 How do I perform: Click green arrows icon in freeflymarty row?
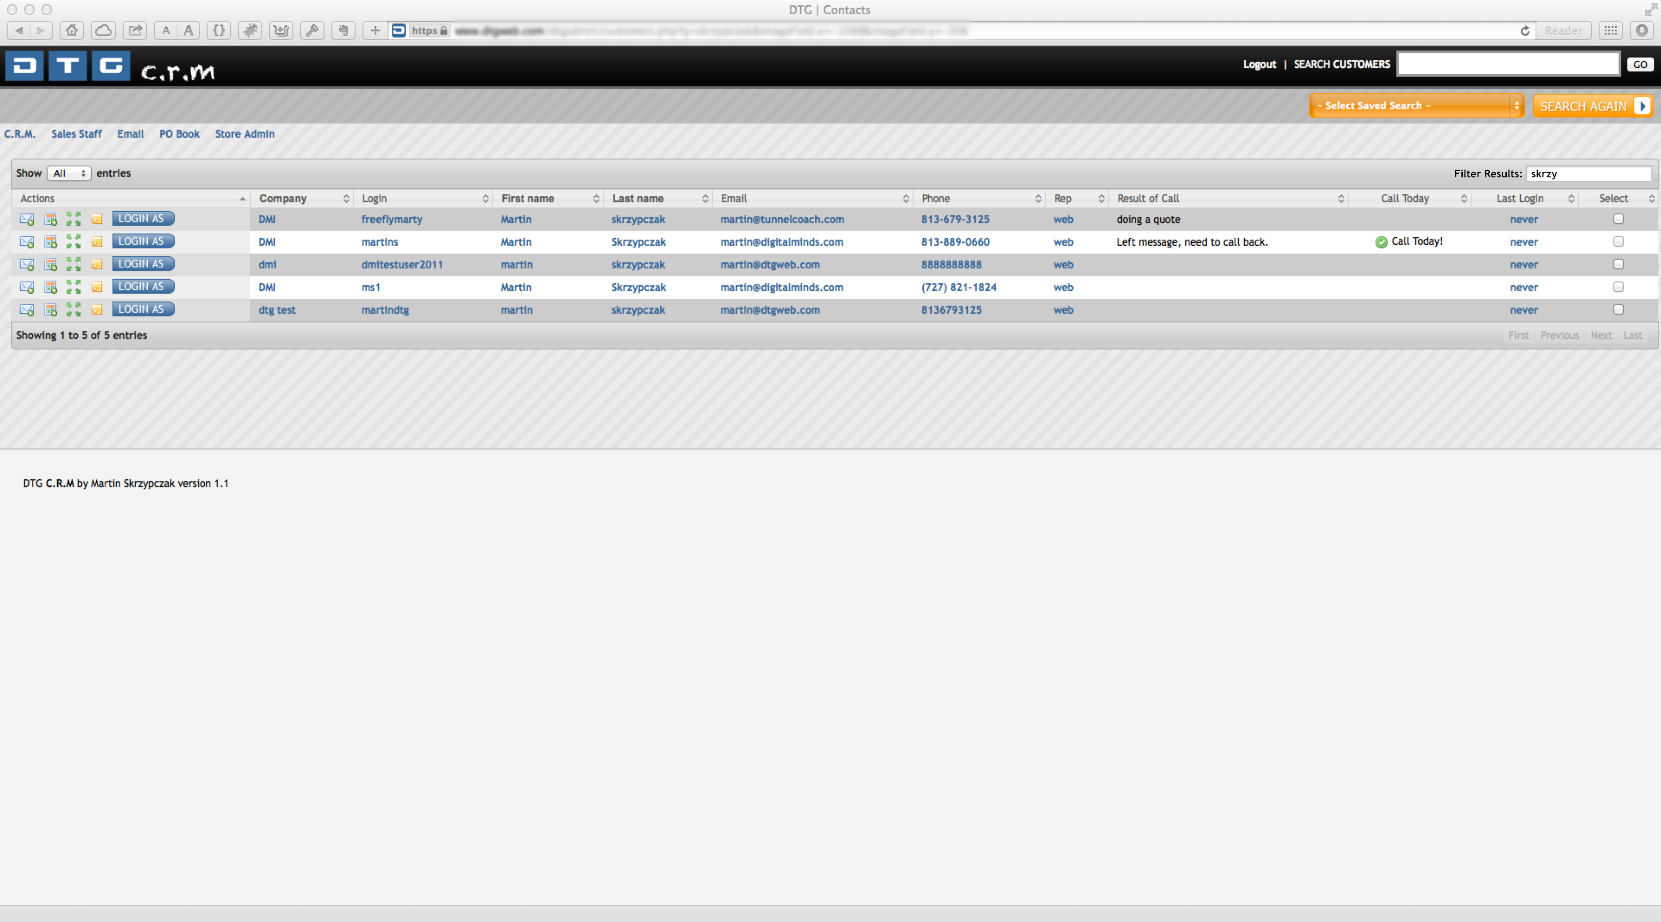[74, 219]
